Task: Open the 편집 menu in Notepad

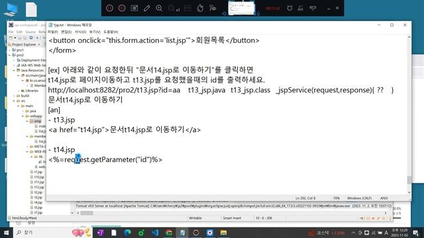Action: coord(66,32)
